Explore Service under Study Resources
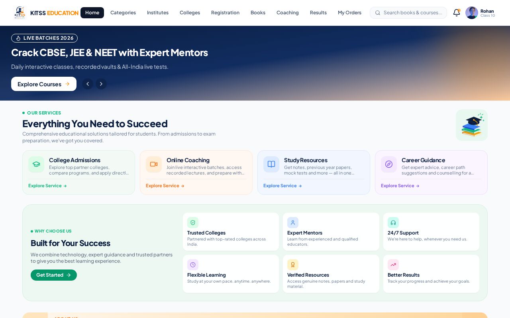510x318 pixels. pyautogui.click(x=282, y=186)
